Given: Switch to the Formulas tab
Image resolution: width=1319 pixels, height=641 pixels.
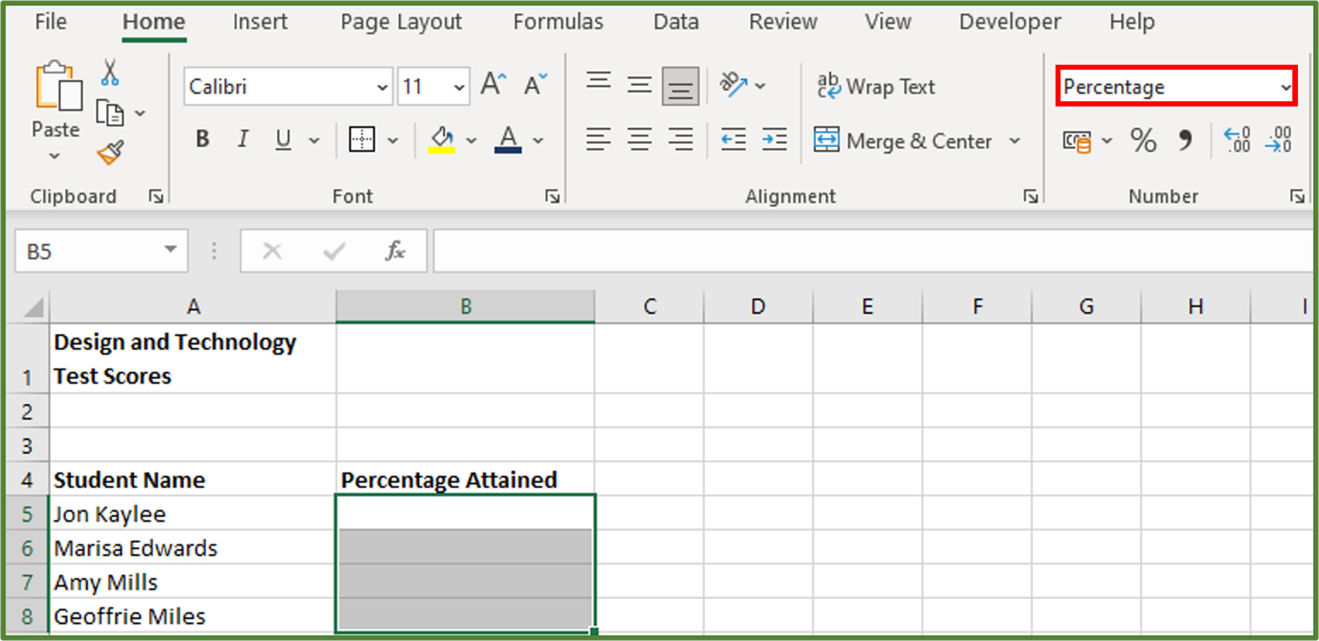Looking at the screenshot, I should [558, 21].
